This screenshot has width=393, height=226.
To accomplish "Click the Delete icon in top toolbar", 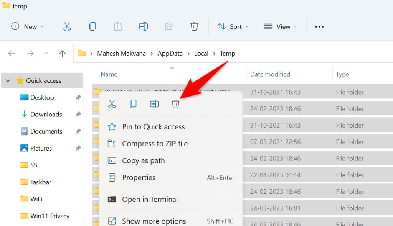I will point(194,26).
